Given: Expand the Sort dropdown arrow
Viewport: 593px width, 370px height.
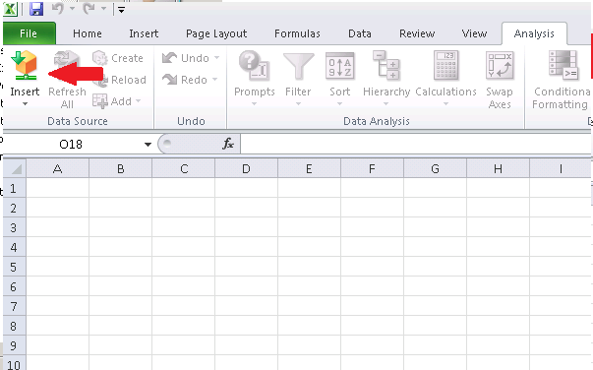Looking at the screenshot, I should 339,103.
